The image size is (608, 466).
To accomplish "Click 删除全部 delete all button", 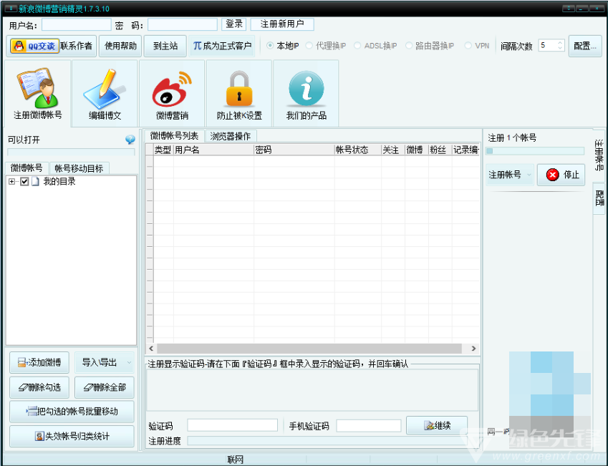I will pos(105,387).
